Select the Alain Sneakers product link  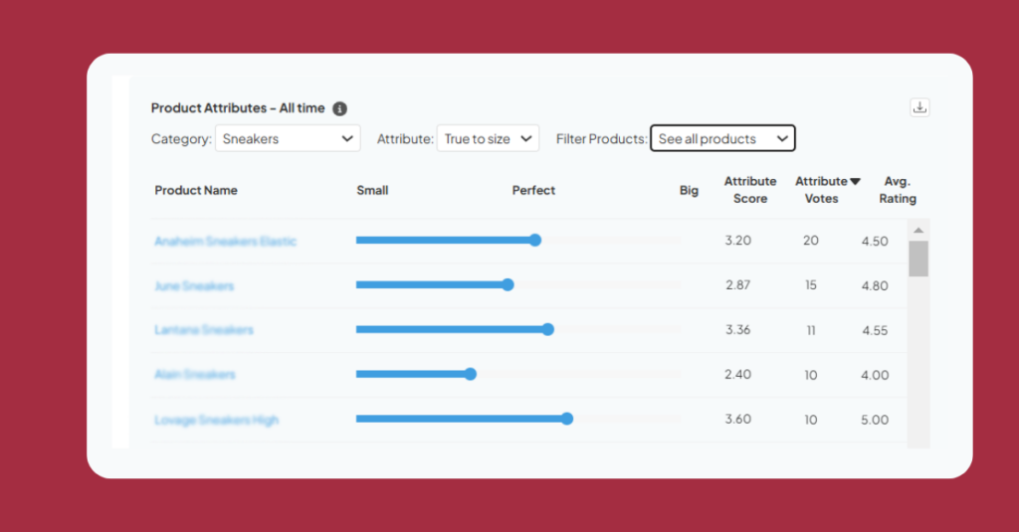coord(195,375)
